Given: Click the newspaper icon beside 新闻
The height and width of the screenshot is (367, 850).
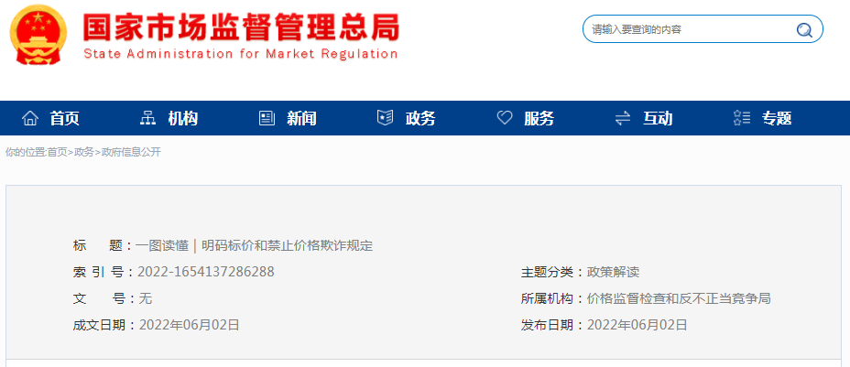Looking at the screenshot, I should [x=267, y=117].
